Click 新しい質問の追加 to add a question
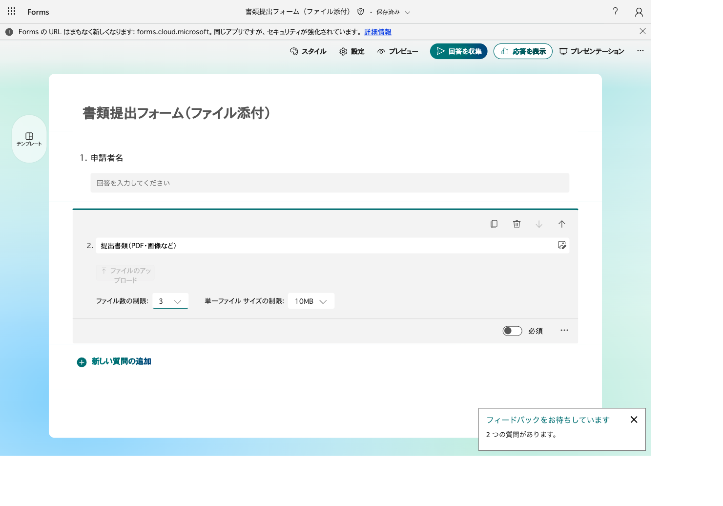The height and width of the screenshot is (506, 723). point(114,362)
